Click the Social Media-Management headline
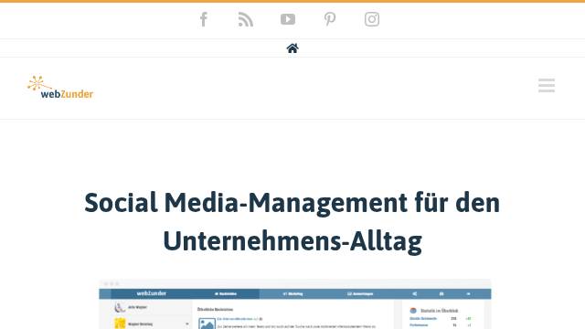 pyautogui.click(x=292, y=222)
